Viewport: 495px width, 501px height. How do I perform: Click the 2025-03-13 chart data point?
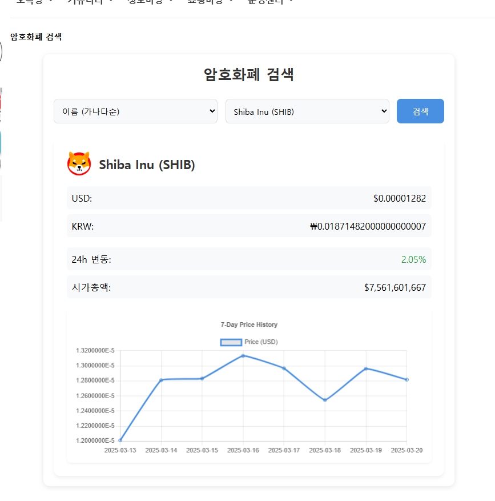120,440
